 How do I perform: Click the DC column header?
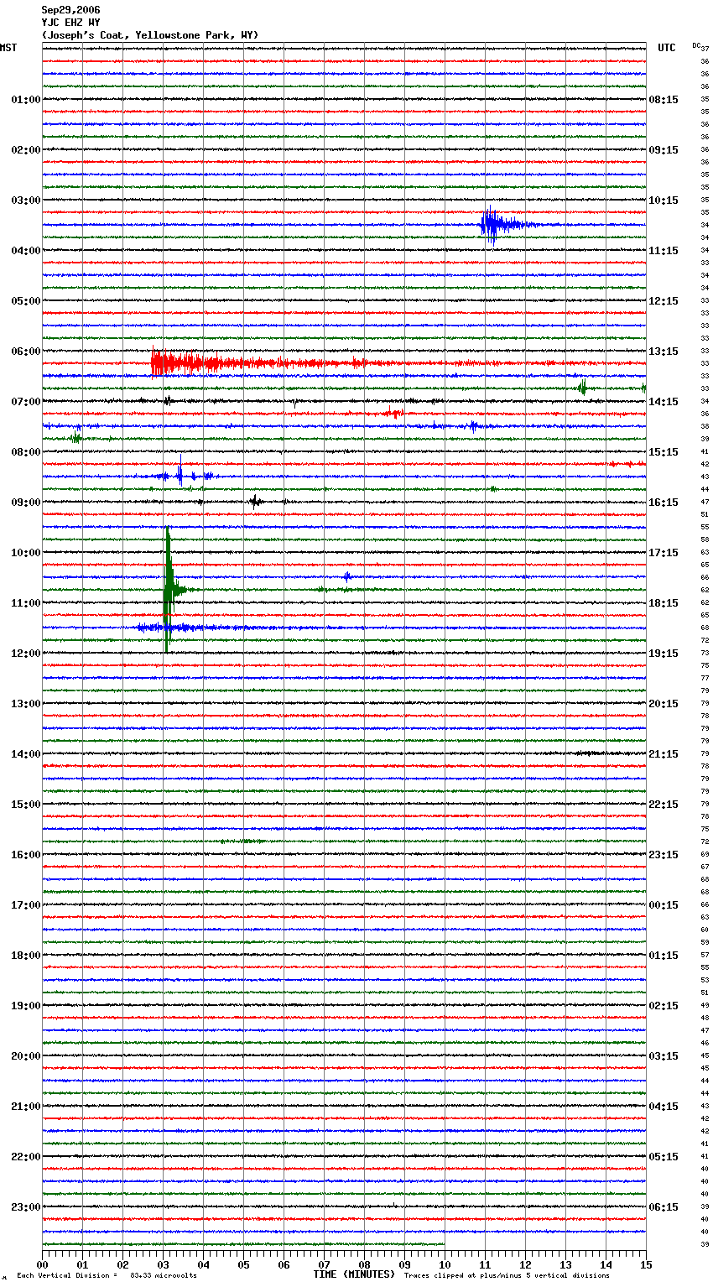click(696, 45)
